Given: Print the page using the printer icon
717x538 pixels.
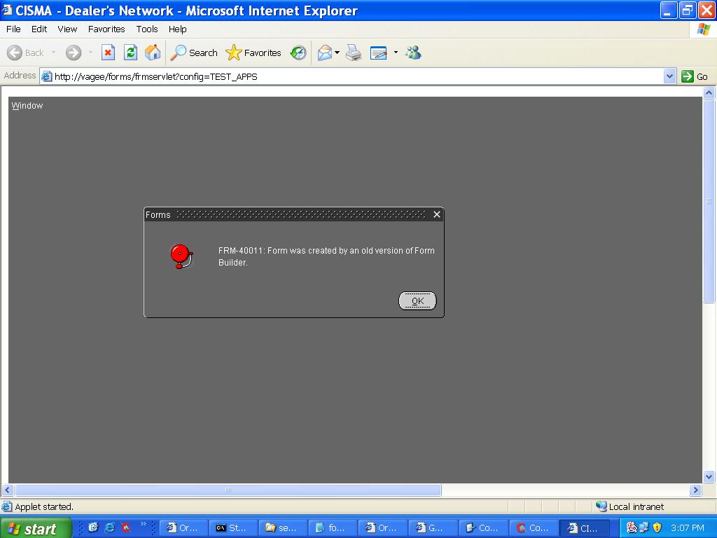Looking at the screenshot, I should (354, 53).
